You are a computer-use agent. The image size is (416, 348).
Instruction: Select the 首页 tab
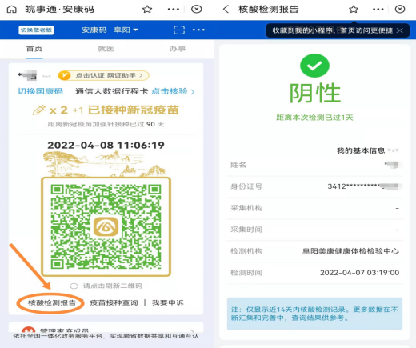pyautogui.click(x=34, y=49)
